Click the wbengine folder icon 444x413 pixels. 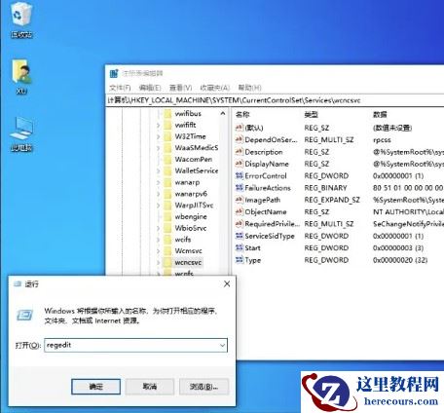[167, 216]
